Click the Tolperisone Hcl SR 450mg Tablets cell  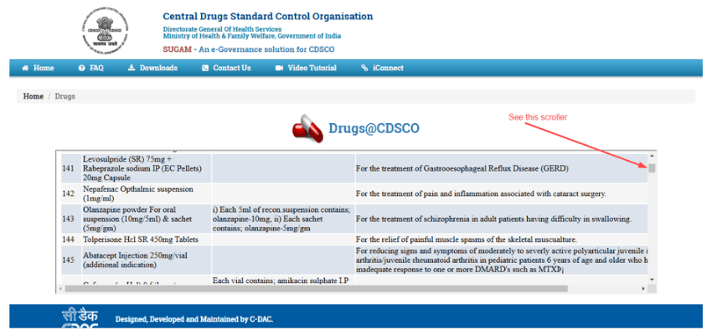click(147, 240)
